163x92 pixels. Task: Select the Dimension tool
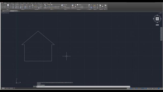pos(36,6)
